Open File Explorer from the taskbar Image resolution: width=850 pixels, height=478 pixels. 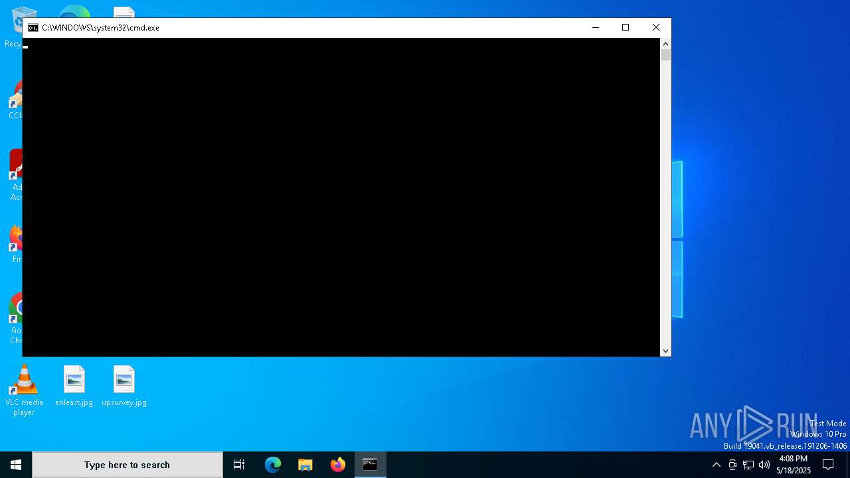click(x=305, y=465)
